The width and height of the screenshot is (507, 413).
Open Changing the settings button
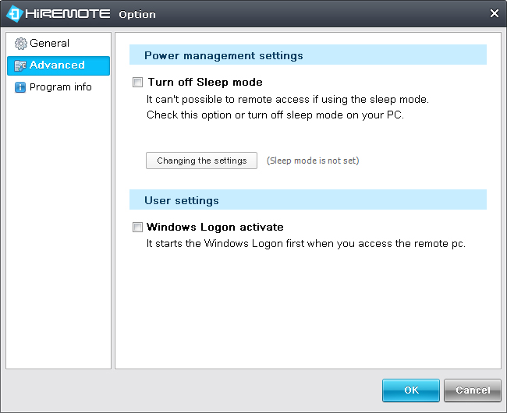pos(201,161)
